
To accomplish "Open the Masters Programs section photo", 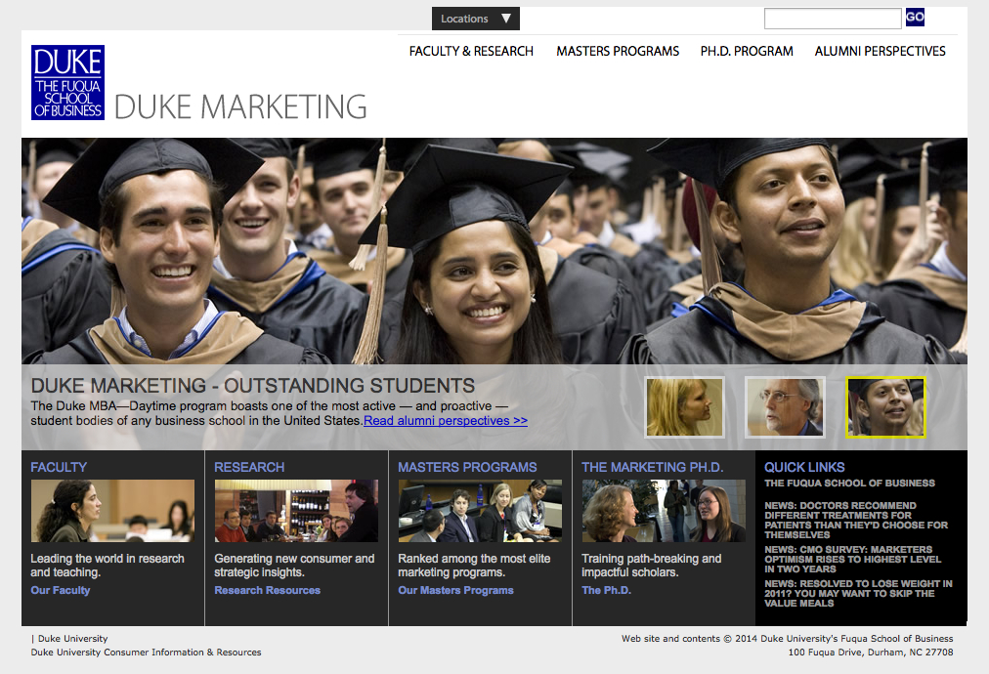I will pos(480,511).
